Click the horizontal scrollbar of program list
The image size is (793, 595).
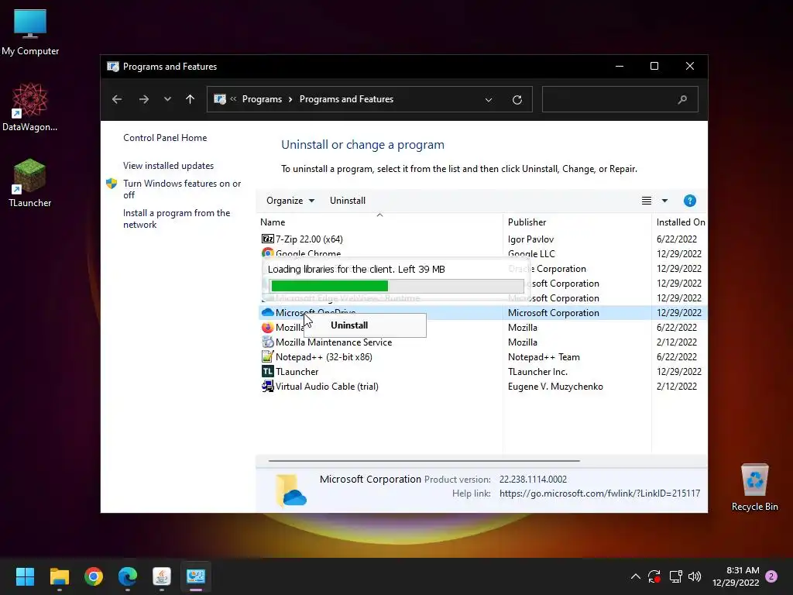coord(424,461)
